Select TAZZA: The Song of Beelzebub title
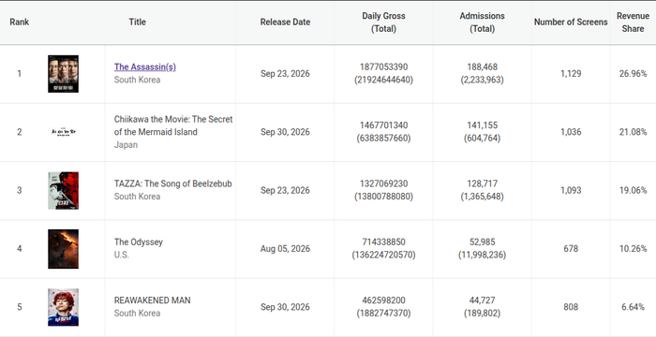Image resolution: width=656 pixels, height=337 pixels. 172,183
